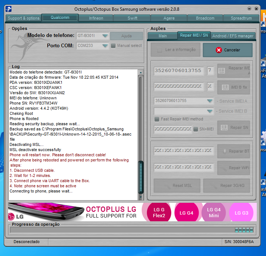Select the Infineon tab
This screenshot has width=266, height=256.
tap(96, 18)
